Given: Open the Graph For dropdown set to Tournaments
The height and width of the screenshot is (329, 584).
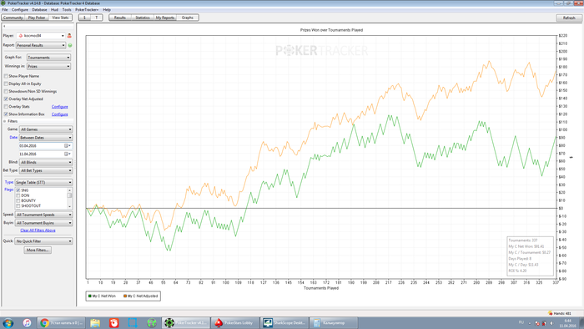Looking at the screenshot, I should 48,58.
